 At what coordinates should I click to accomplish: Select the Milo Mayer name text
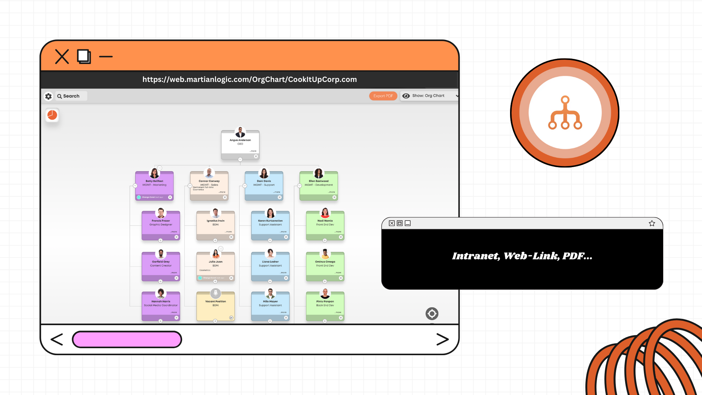271,302
